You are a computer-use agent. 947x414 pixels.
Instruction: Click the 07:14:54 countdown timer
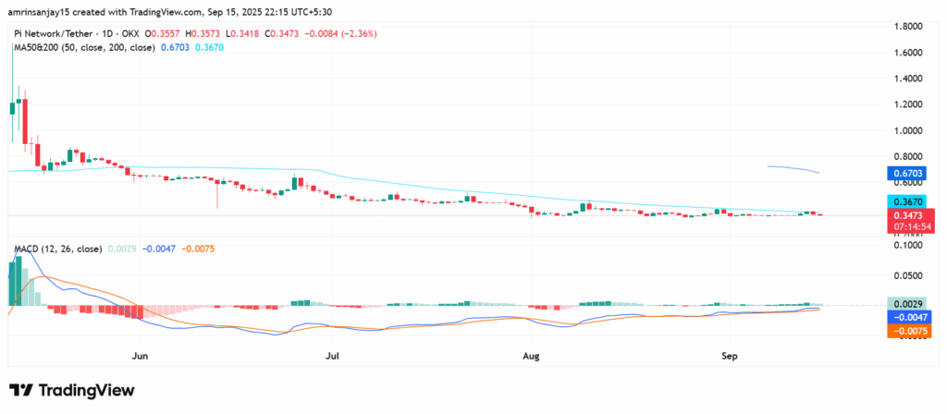(x=910, y=226)
